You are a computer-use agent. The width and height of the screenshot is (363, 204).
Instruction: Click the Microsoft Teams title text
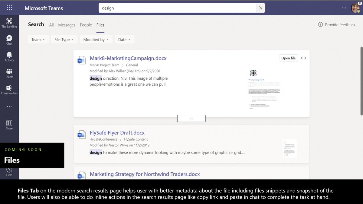pyautogui.click(x=44, y=8)
